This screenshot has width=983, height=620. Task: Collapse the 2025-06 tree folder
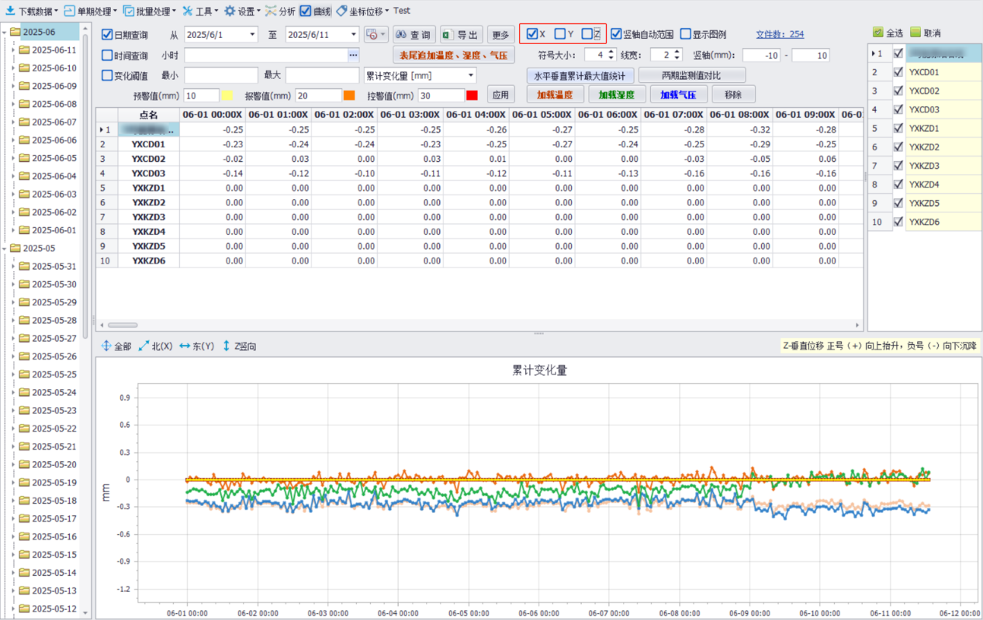pyautogui.click(x=5, y=32)
